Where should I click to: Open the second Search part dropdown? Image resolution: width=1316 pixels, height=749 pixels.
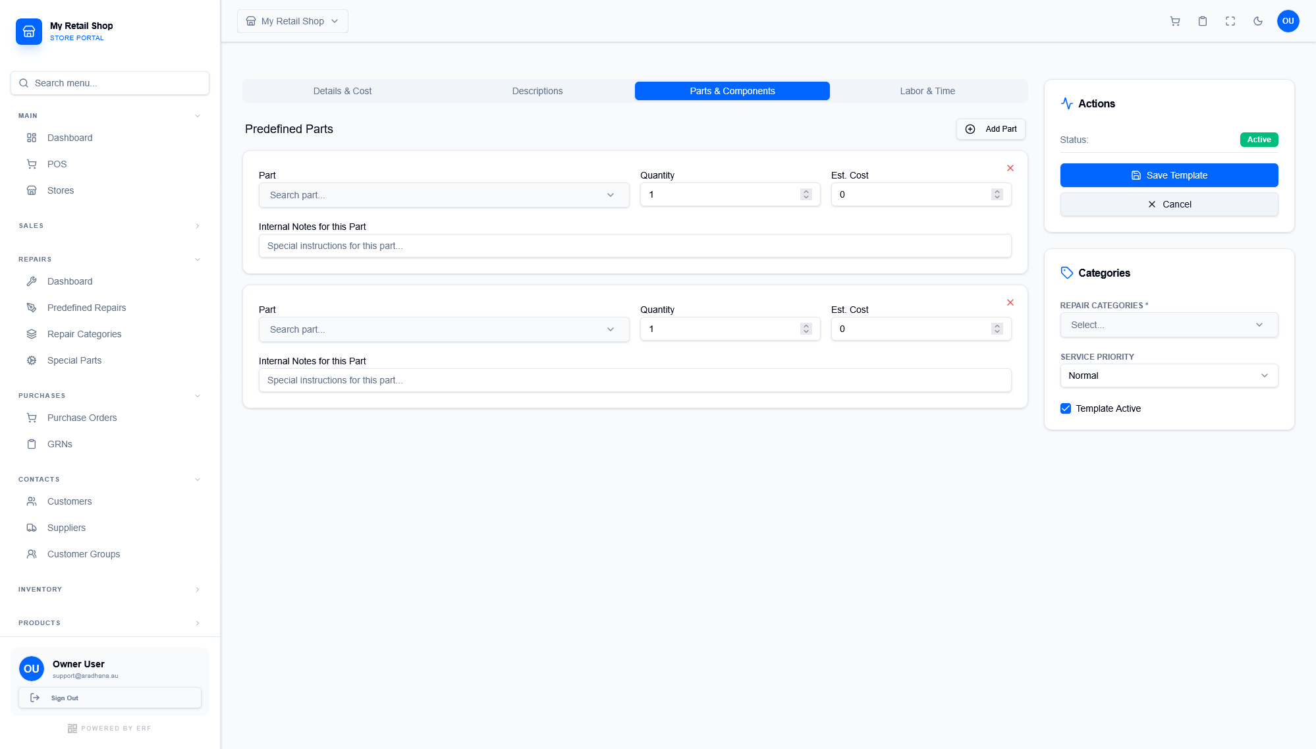coord(444,329)
